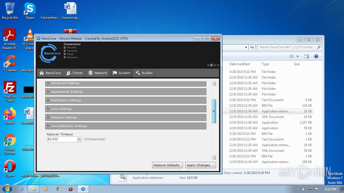The image size is (344, 193).
Task: Click taskbar clock 6:22 PM
Action: click(330, 189)
